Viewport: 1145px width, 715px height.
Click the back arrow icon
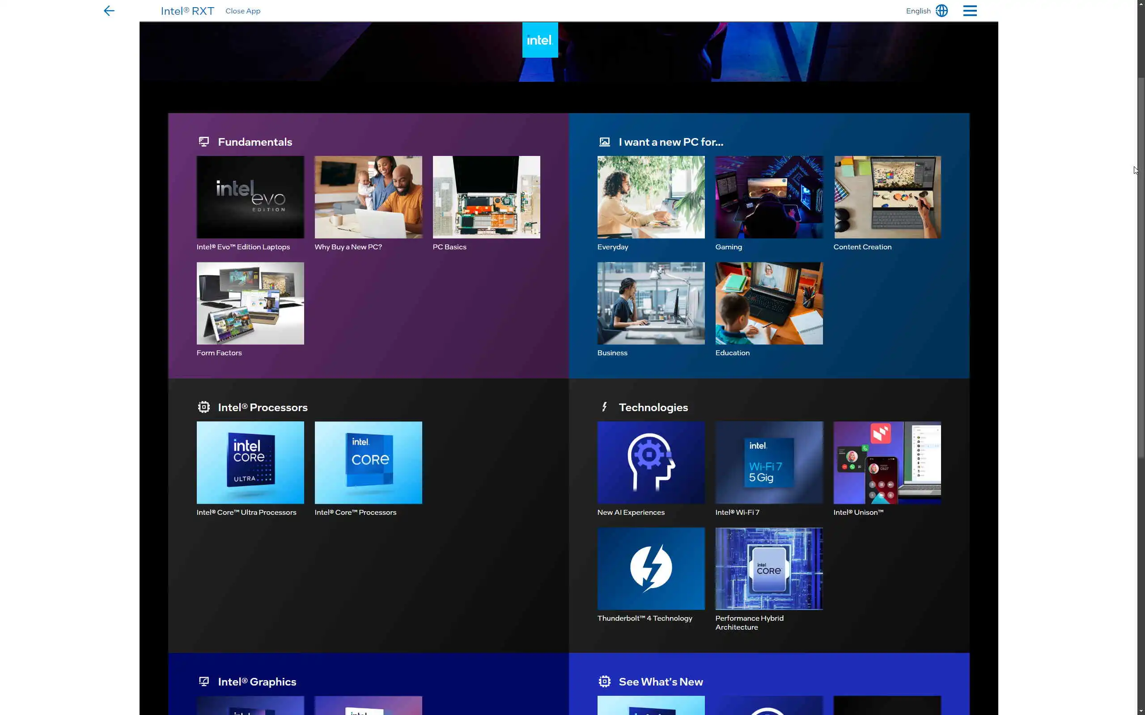coord(109,11)
